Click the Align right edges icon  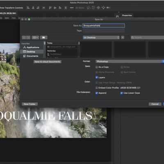tap(38, 8)
